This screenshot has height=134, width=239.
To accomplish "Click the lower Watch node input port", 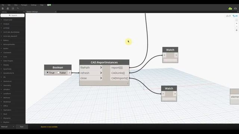I will (x=163, y=94).
